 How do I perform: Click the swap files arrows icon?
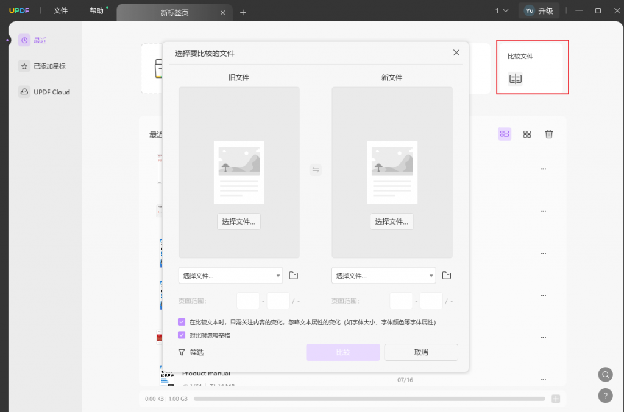click(x=316, y=170)
